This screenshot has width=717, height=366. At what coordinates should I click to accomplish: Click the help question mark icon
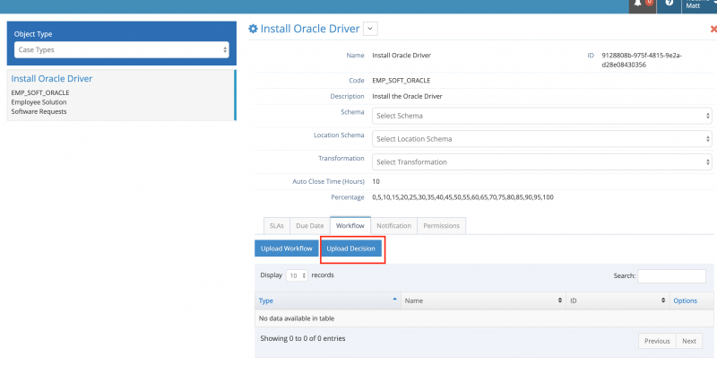669,4
